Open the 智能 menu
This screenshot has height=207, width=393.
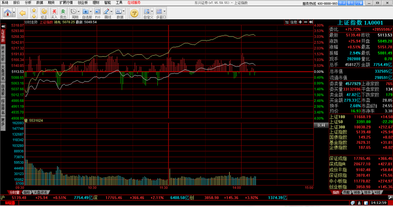tap(107, 2)
